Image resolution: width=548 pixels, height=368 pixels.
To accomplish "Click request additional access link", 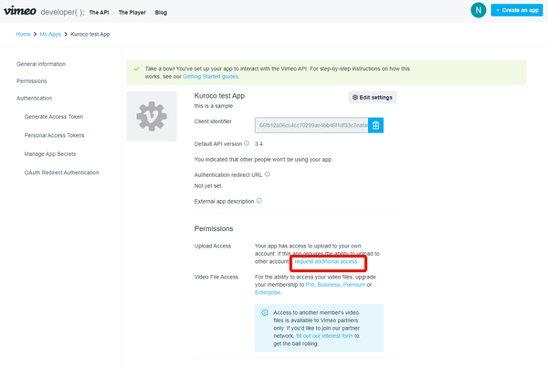I will (326, 261).
